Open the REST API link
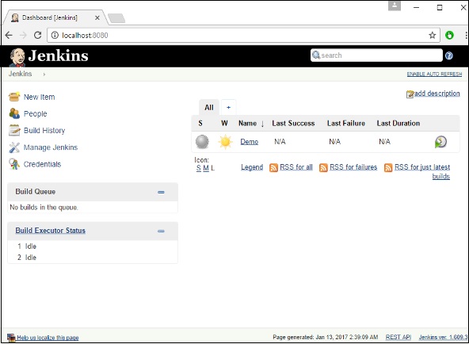Image resolution: width=469 pixels, height=344 pixels. click(x=398, y=337)
